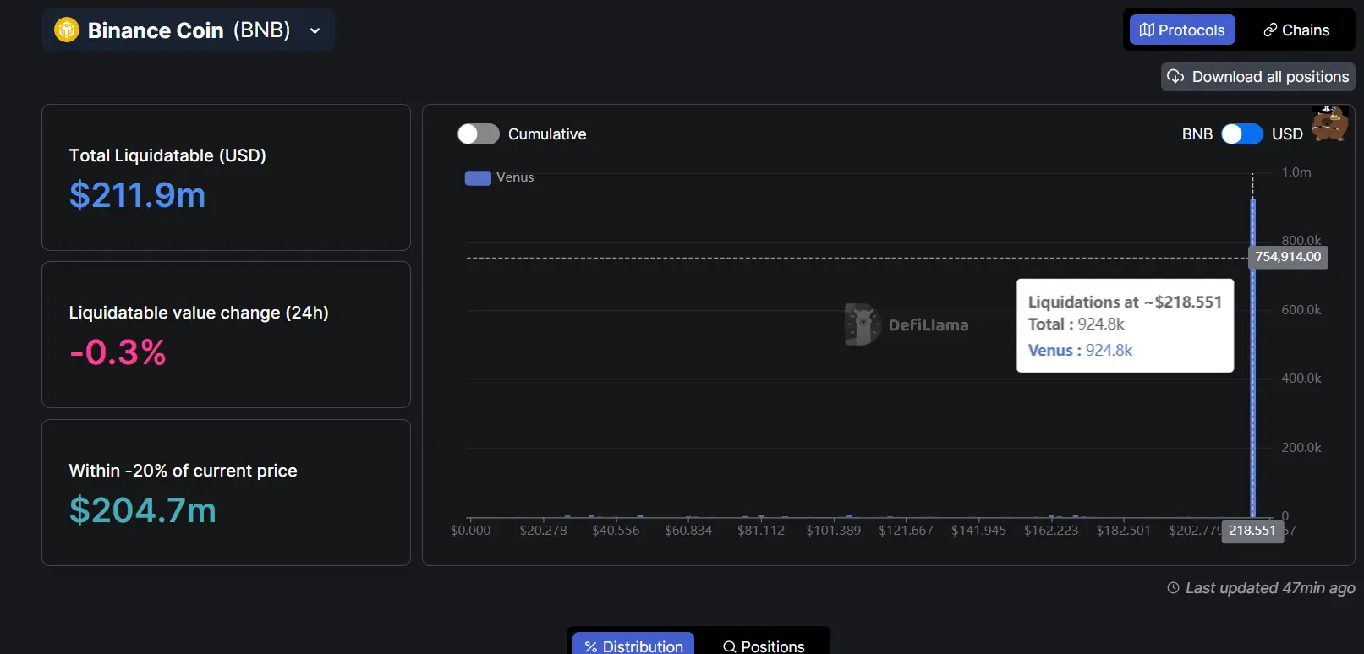Click the $0.000 x-axis label

[x=471, y=531]
